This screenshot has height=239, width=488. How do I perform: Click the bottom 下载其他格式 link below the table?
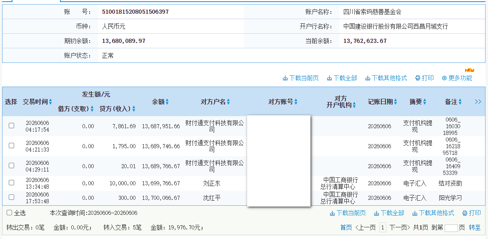tap(433, 213)
